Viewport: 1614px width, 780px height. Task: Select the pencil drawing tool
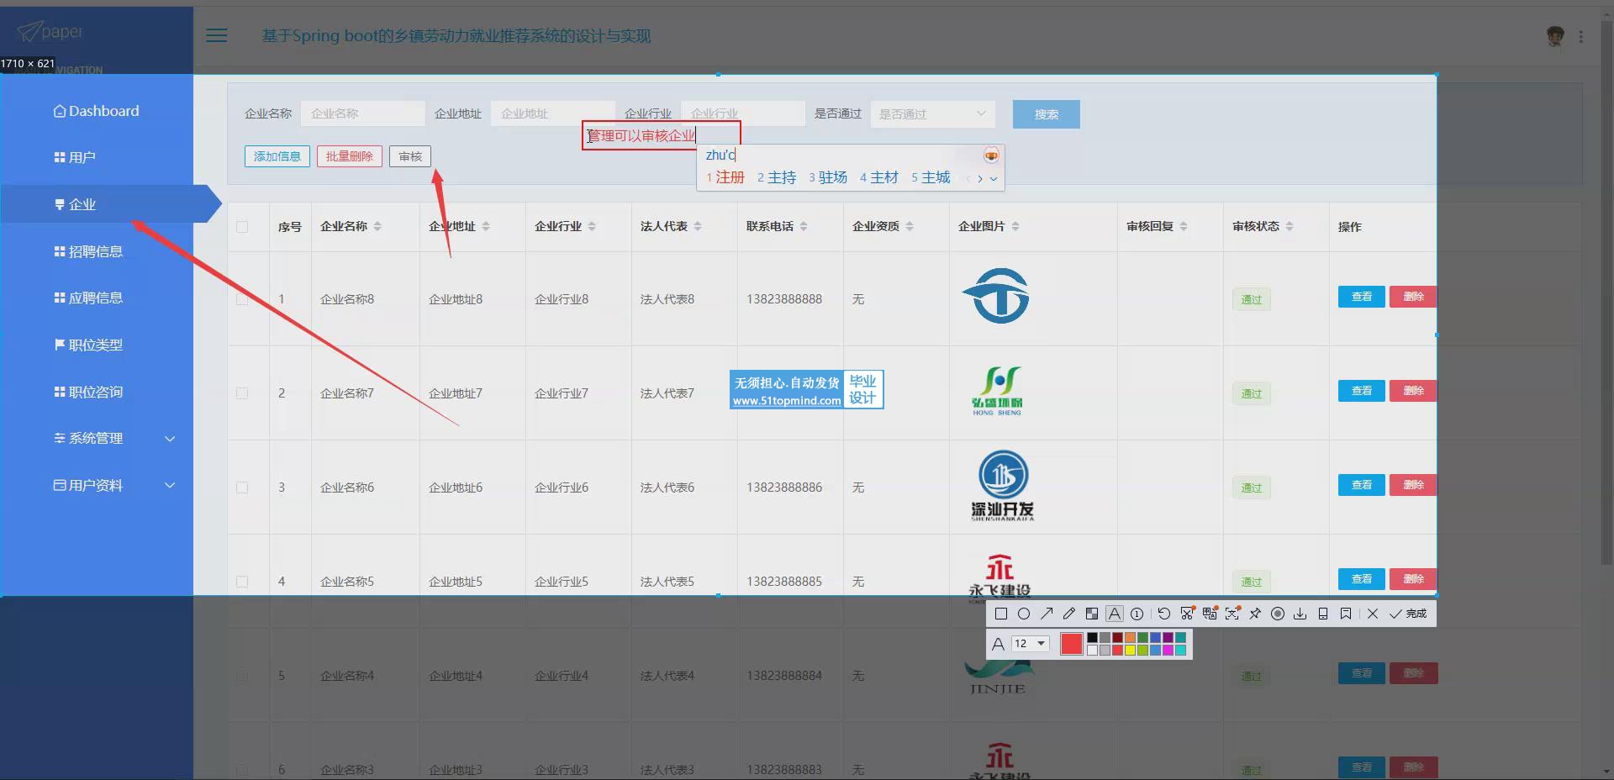click(x=1069, y=614)
